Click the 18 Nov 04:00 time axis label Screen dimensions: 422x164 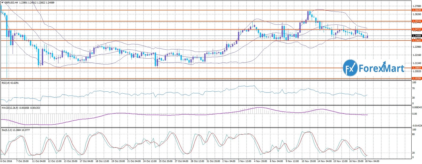[x=372, y=162]
